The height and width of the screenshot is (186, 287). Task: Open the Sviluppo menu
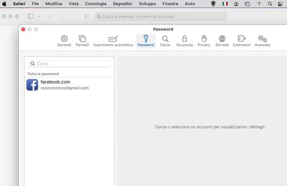pyautogui.click(x=147, y=4)
